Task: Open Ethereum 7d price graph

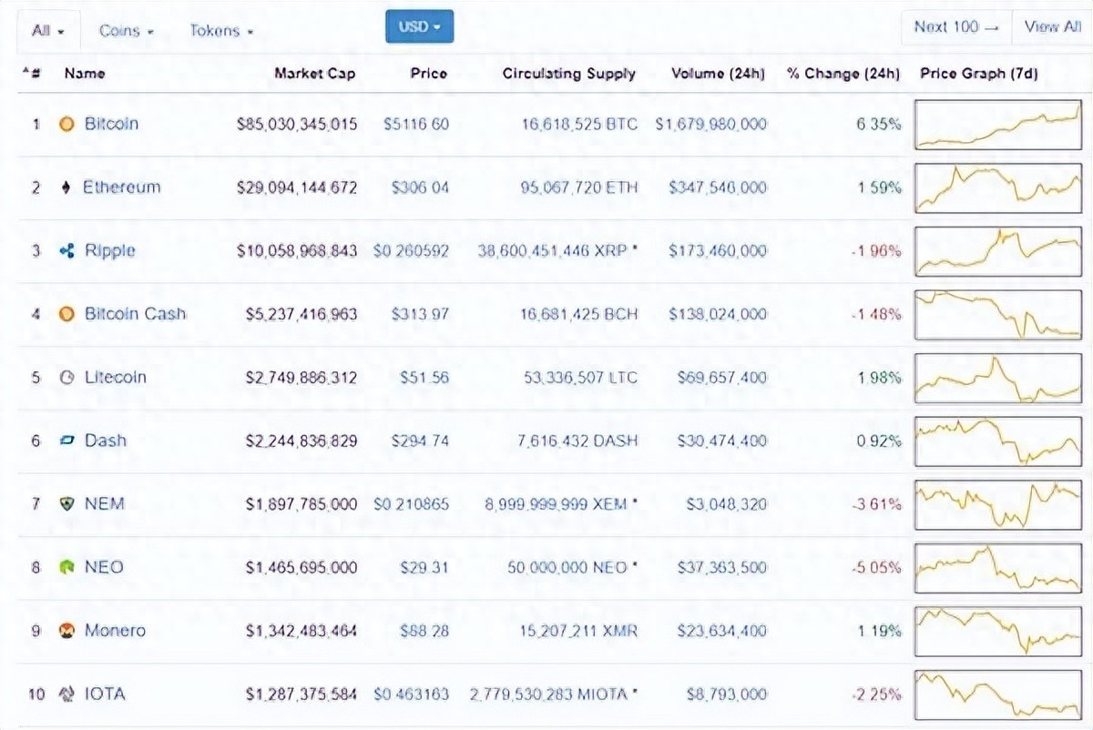Action: pos(998,188)
